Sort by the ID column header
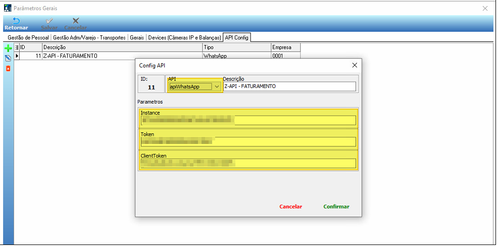This screenshot has height=246, width=497. [x=31, y=47]
